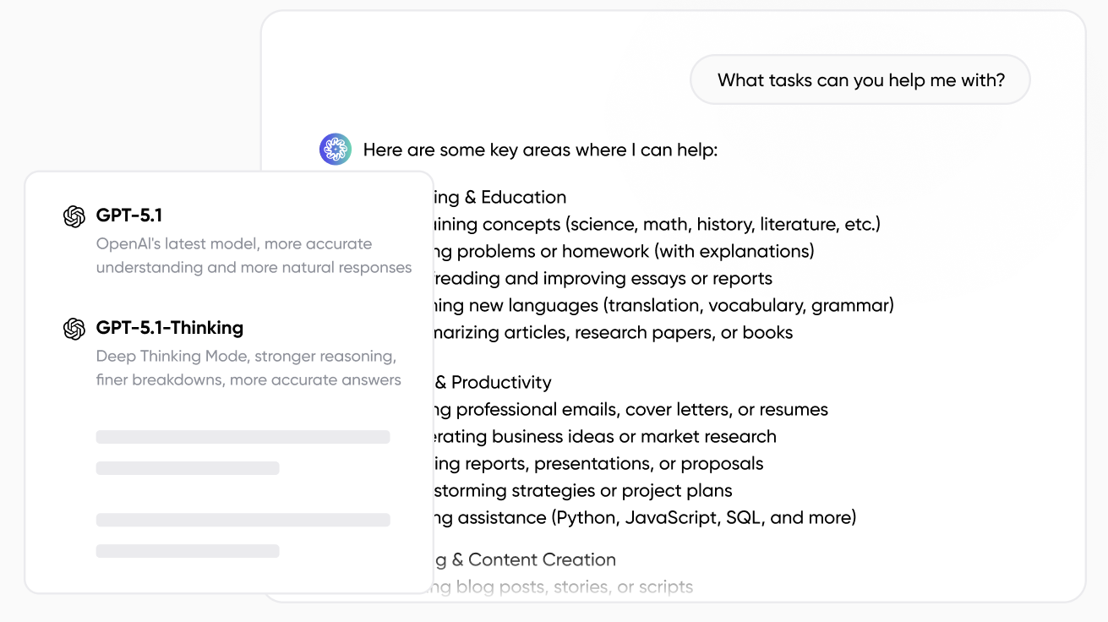Viewport: 1108px width, 622px height.
Task: Select the GPT-5.1 model title
Action: (x=129, y=216)
